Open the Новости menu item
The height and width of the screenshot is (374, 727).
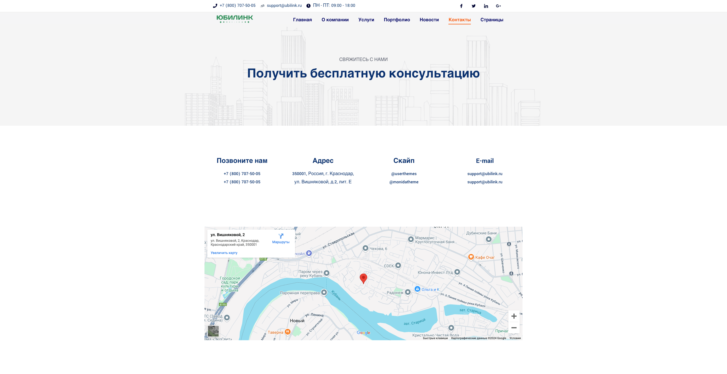point(429,20)
